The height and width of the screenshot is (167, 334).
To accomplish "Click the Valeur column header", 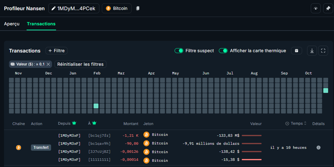I will [x=256, y=124].
